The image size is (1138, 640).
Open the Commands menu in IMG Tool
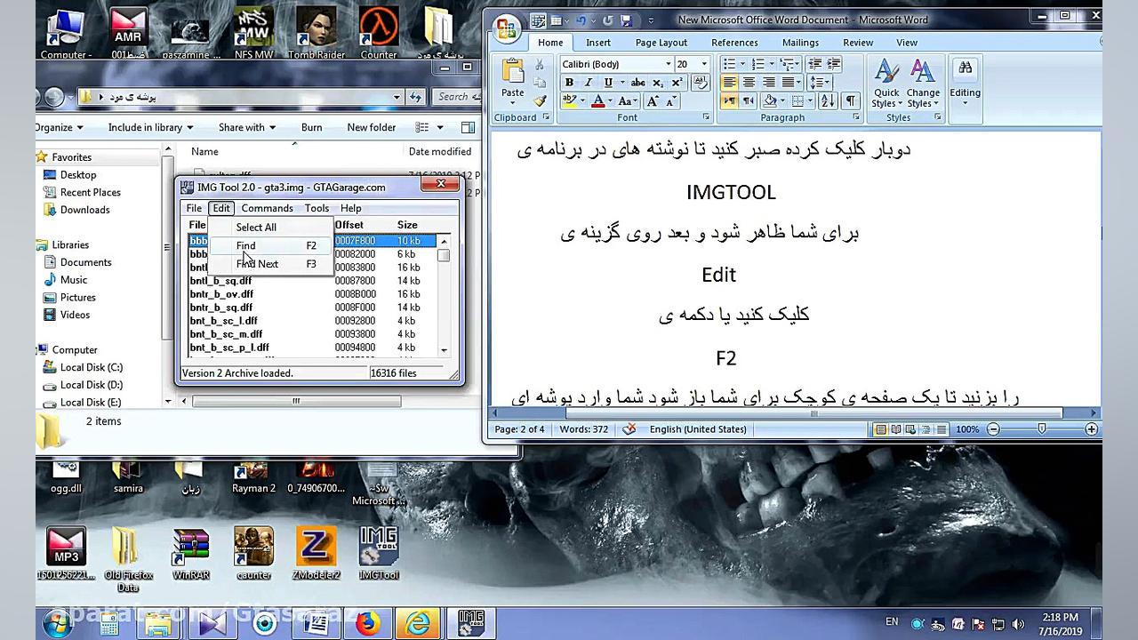coord(267,208)
